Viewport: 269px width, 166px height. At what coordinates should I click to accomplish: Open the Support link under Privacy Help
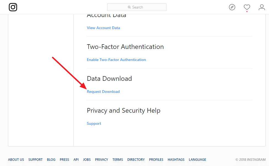tap(94, 123)
